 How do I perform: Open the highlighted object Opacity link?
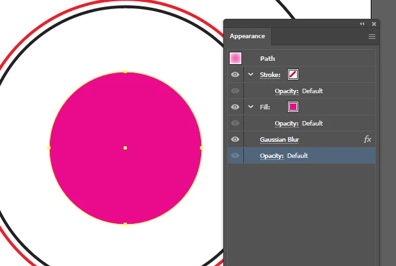click(x=272, y=155)
